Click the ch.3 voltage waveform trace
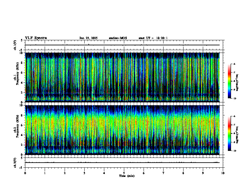 click(x=122, y=163)
